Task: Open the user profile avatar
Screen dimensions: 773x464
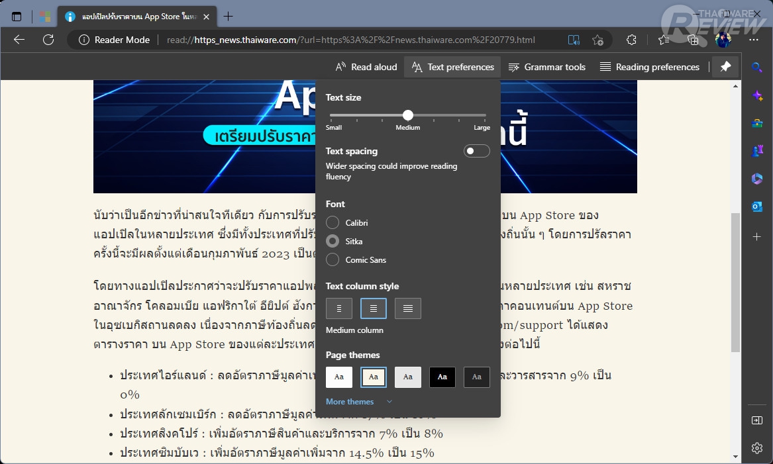Action: [x=723, y=40]
